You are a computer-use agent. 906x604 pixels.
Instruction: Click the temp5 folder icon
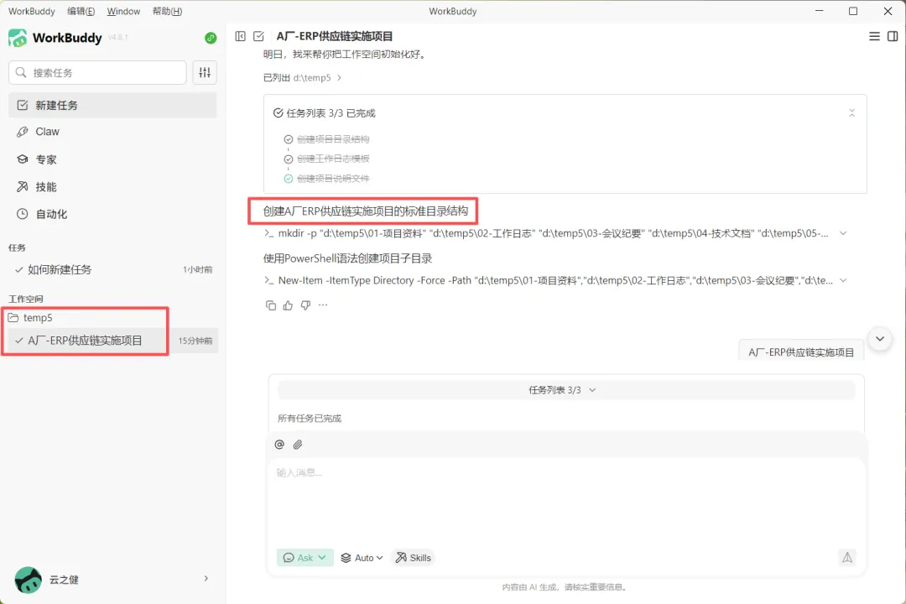[13, 317]
